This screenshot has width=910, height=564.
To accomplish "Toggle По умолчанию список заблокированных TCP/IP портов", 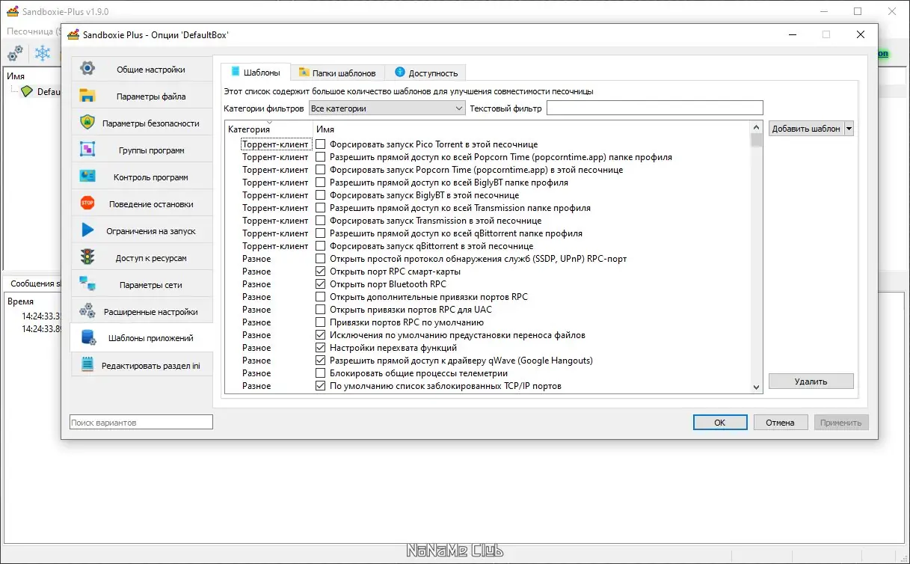I will click(x=321, y=386).
